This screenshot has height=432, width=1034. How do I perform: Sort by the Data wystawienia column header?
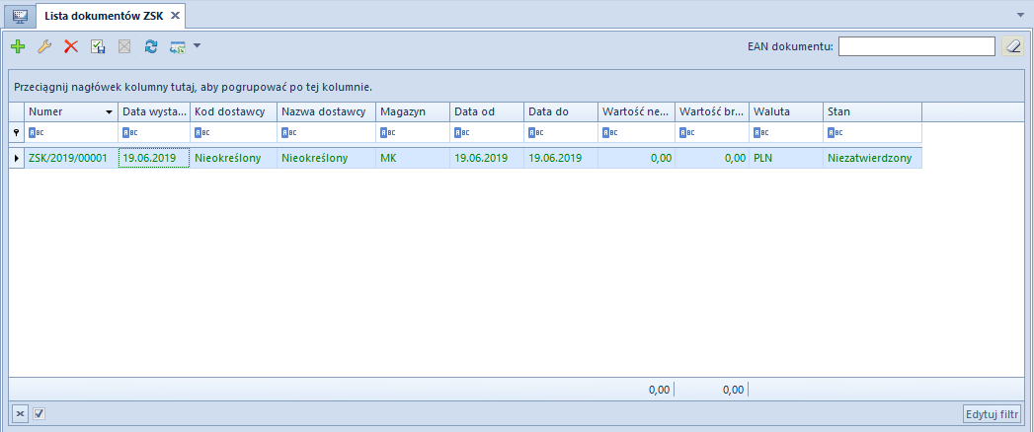154,112
